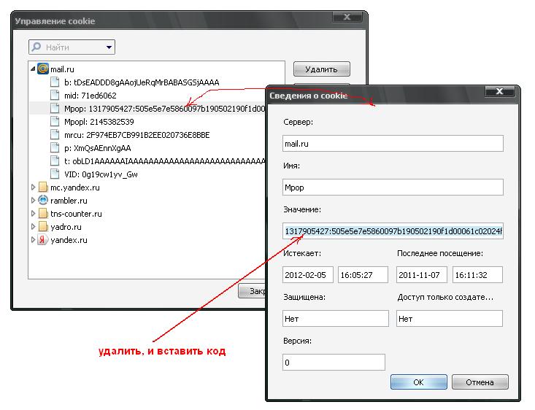Click the file icon of the t: obLD1 cookie
The height and width of the screenshot is (410, 535).
tap(55, 160)
